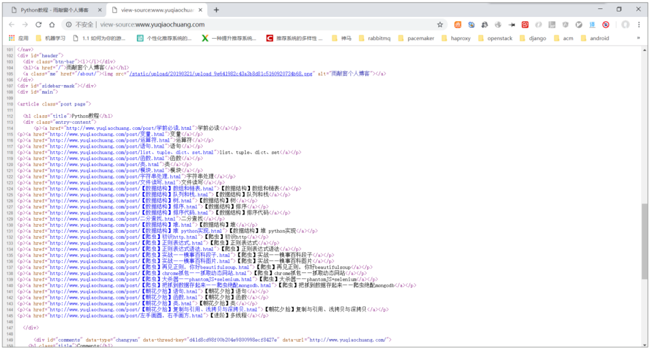Open the static upload png image link
This screenshot has width=652, height=350.
tap(222, 73)
